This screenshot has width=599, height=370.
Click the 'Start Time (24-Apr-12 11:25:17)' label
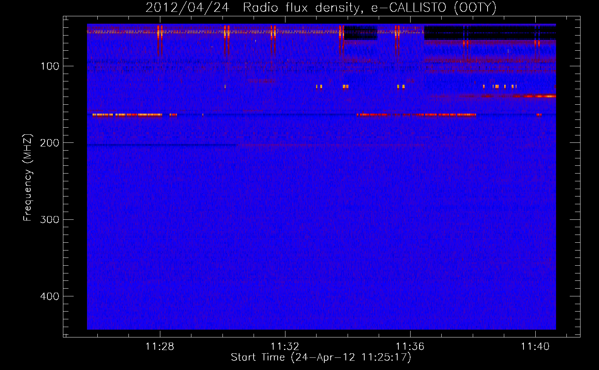(x=321, y=357)
